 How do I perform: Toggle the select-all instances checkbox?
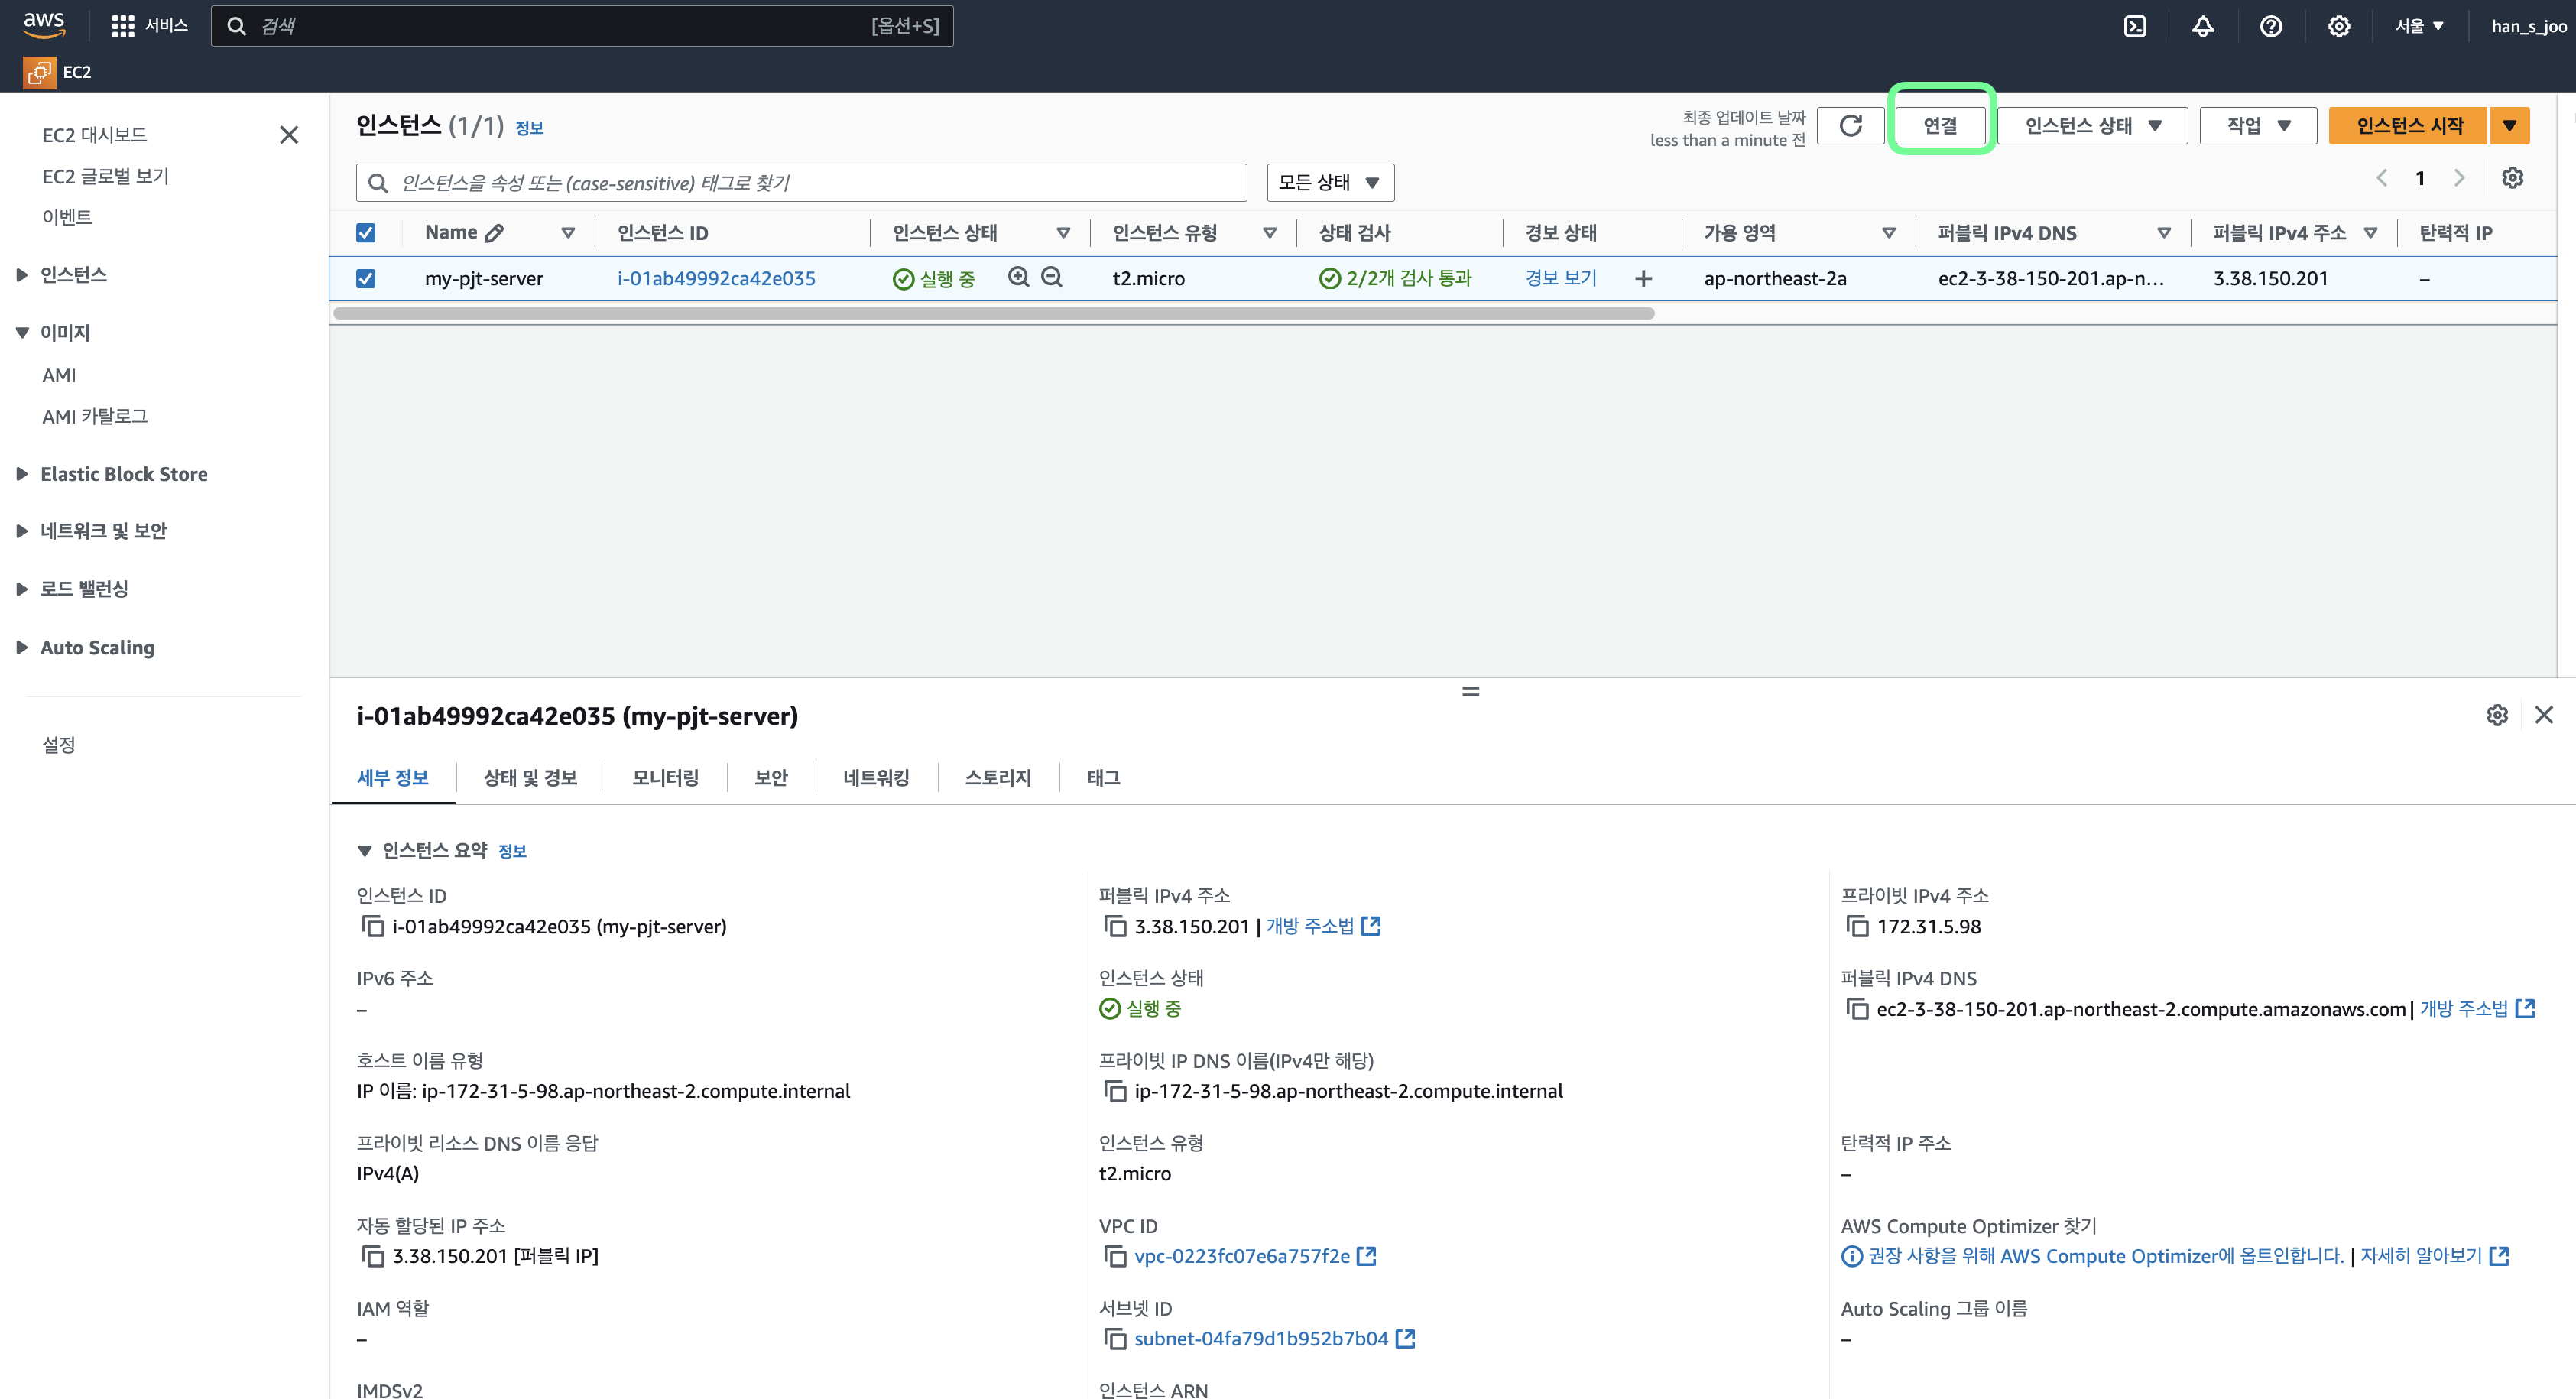pyautogui.click(x=366, y=233)
